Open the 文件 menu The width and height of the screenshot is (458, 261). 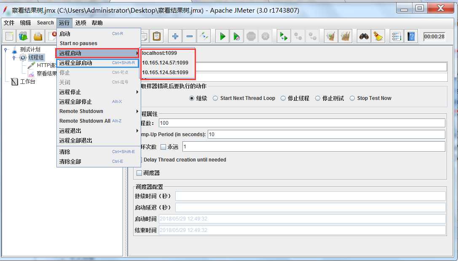pos(9,23)
